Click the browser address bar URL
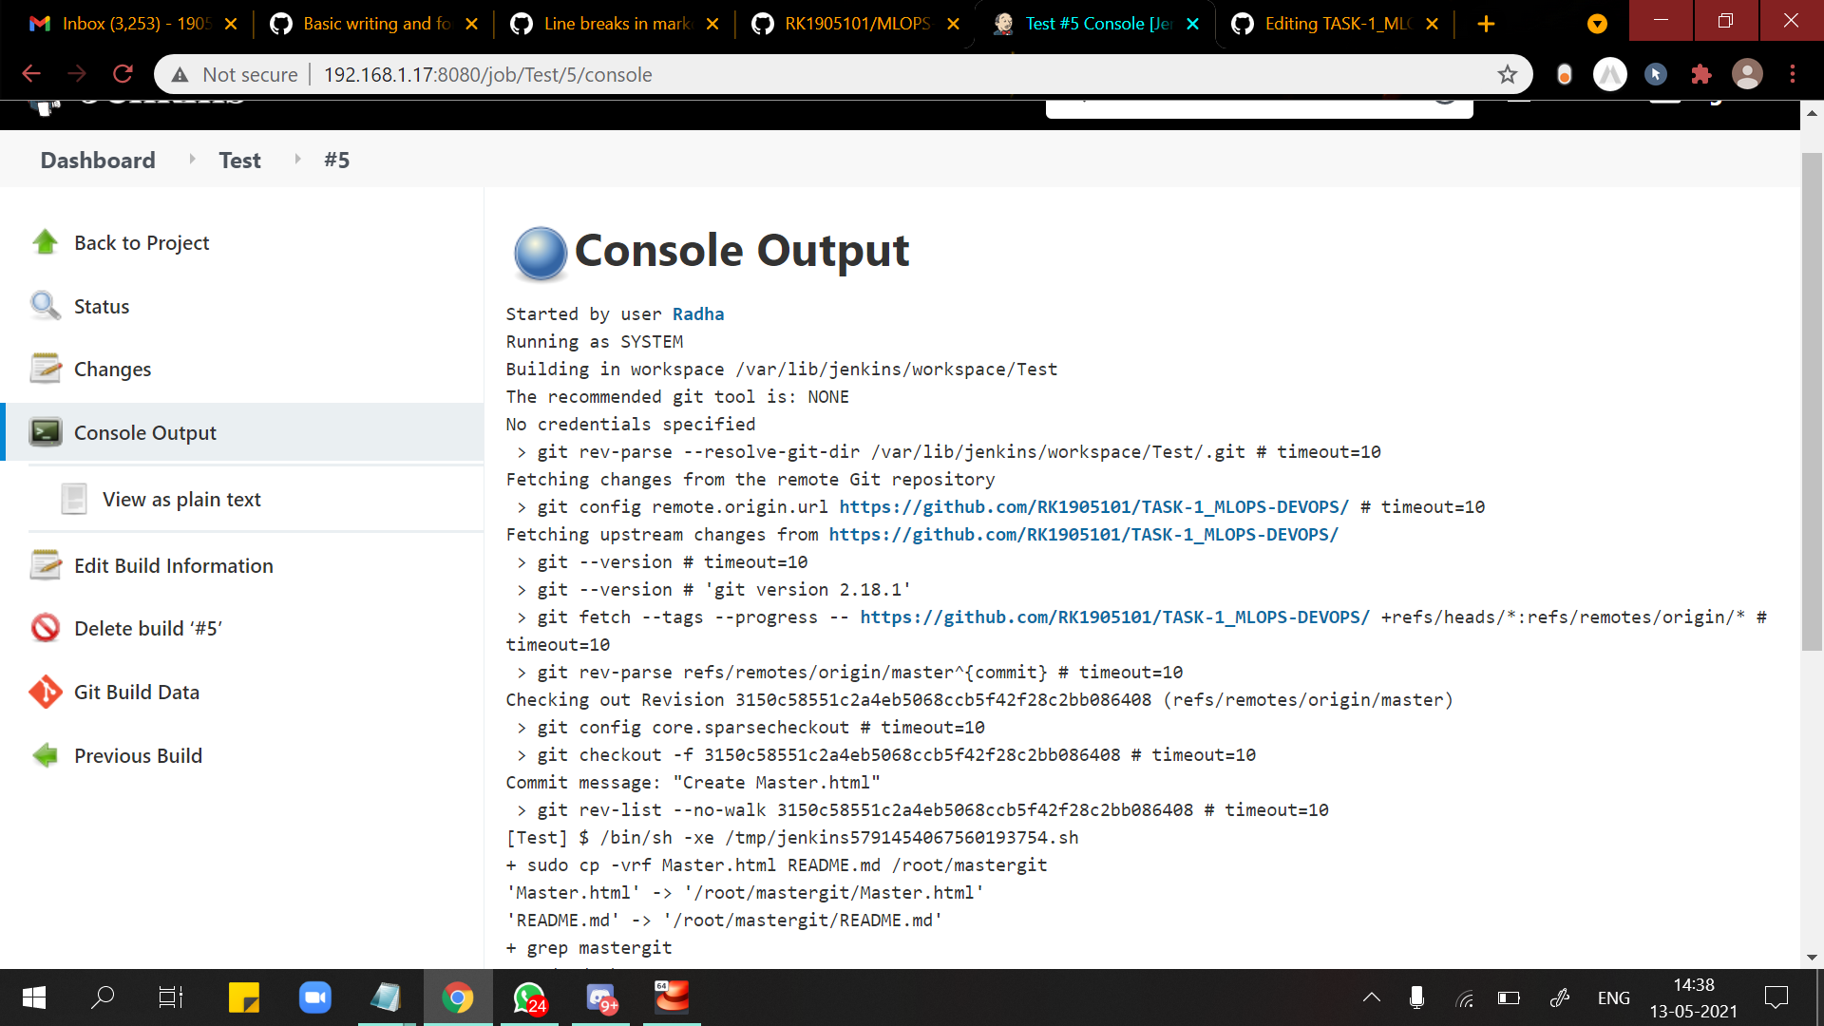 pos(487,74)
